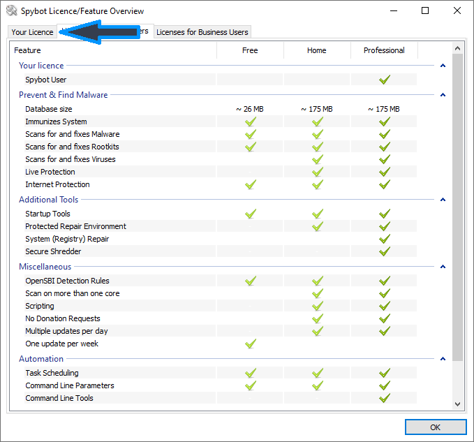Screen dimensions: 474x442
Task: Click the Prevent & Find Malware heading
Action: 64,95
